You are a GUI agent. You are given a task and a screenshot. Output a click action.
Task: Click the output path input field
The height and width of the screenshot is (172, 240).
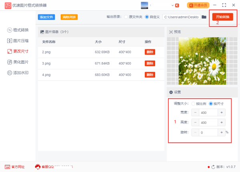(181, 17)
